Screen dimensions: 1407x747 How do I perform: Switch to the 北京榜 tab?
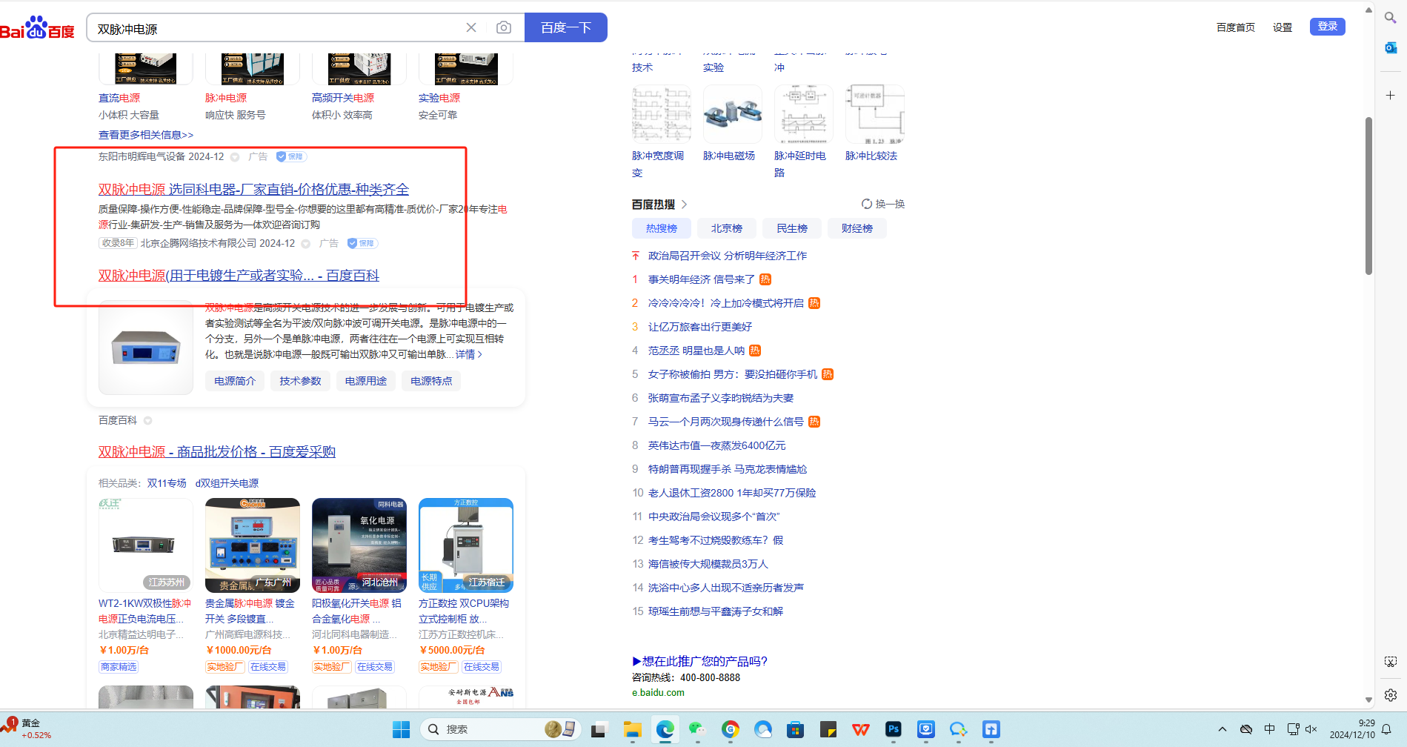pos(726,228)
